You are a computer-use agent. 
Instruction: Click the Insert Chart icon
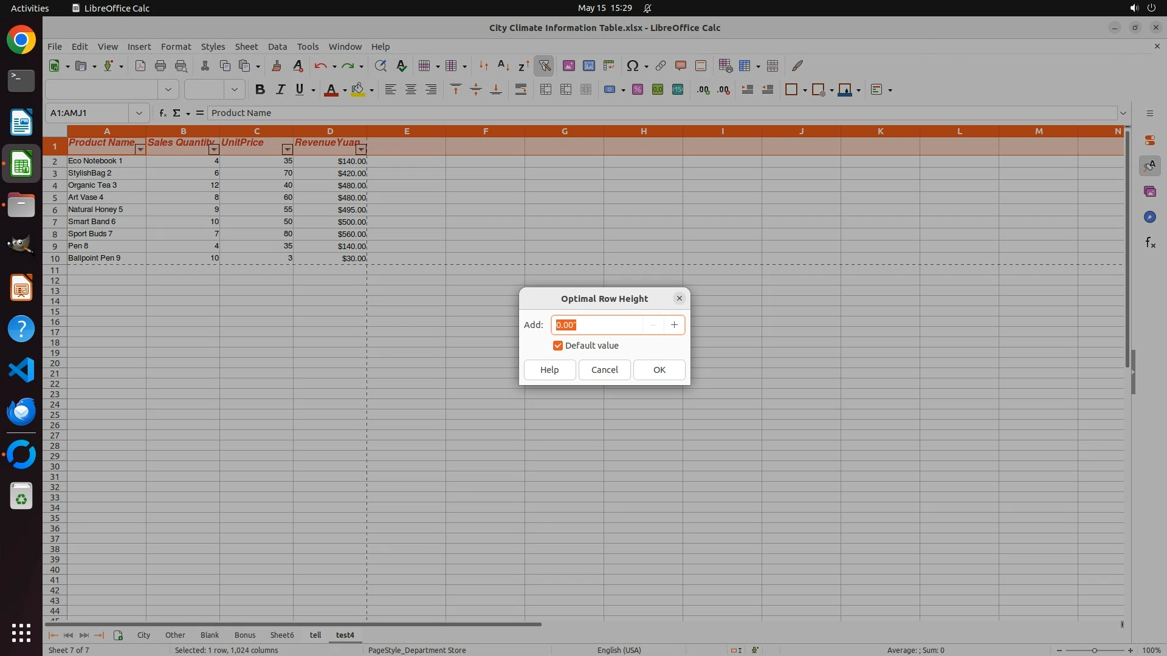[588, 66]
